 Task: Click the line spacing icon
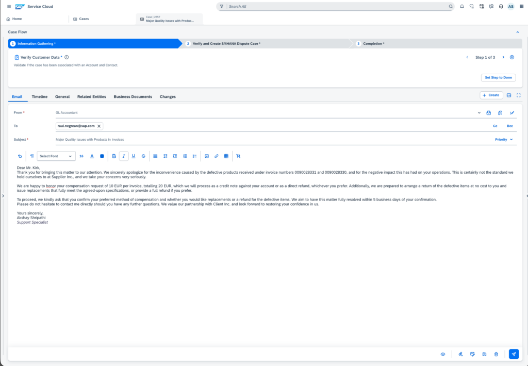point(165,156)
